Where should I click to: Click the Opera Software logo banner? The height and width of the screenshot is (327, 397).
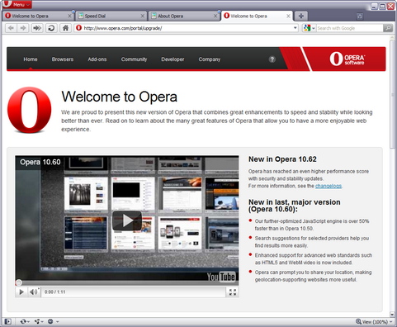[347, 59]
